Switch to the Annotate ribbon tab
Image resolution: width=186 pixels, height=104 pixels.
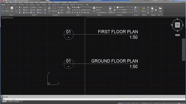(x=14, y=5)
